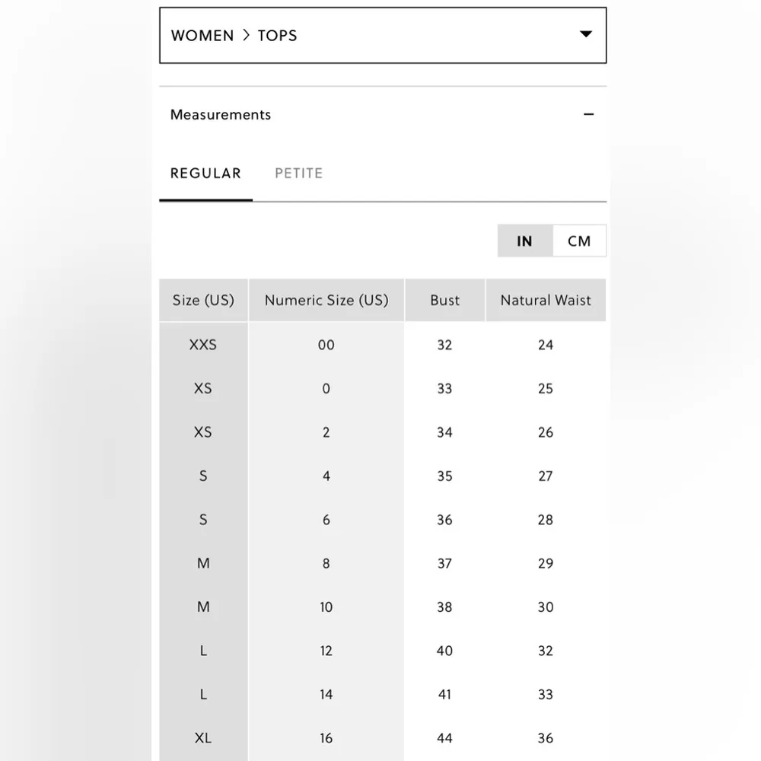
Task: Select the XXS size row label
Action: point(203,345)
